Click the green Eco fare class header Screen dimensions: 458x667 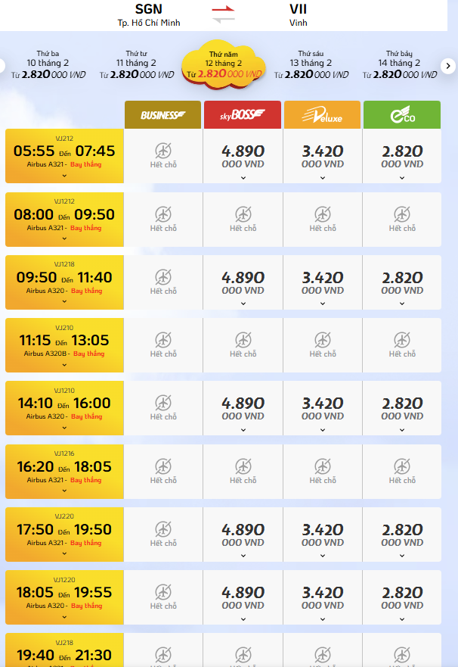(402, 115)
